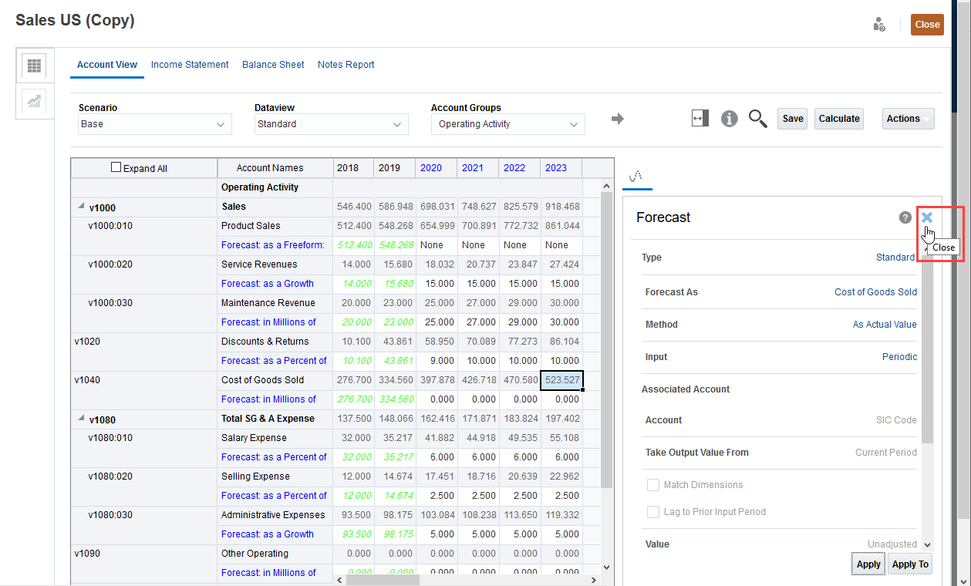The height and width of the screenshot is (586, 971).
Task: Switch to Income Statement tab
Action: 190,65
